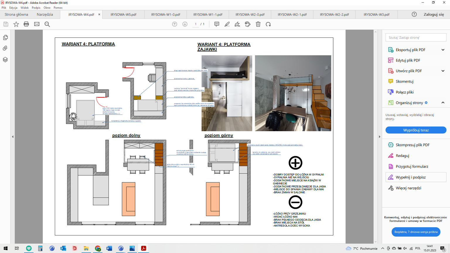Click Zaloguj się to sign in
Image resolution: width=450 pixels, height=253 pixels.
click(x=434, y=14)
